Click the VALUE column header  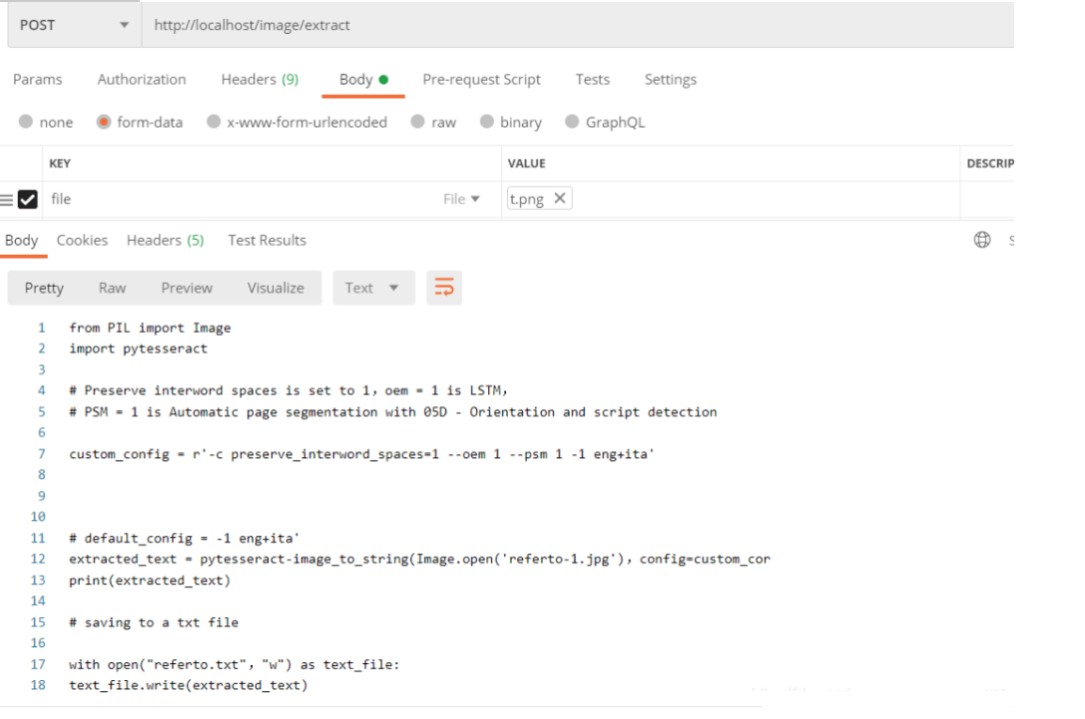527,164
